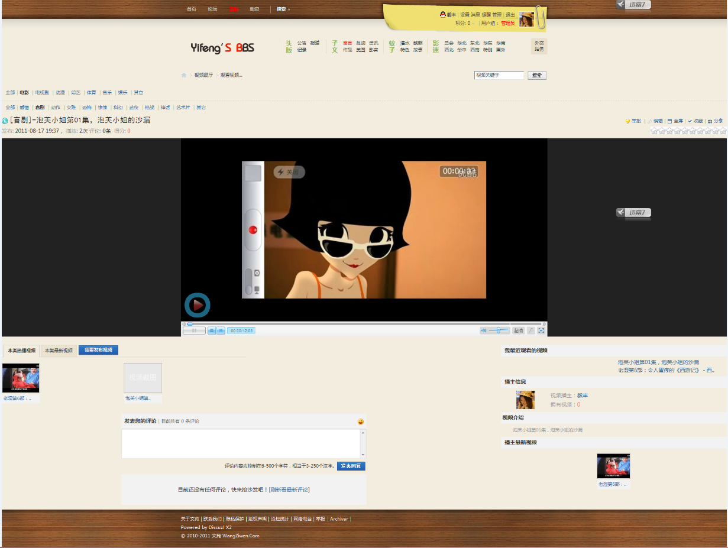Mute the video with the speaker icon

point(483,330)
